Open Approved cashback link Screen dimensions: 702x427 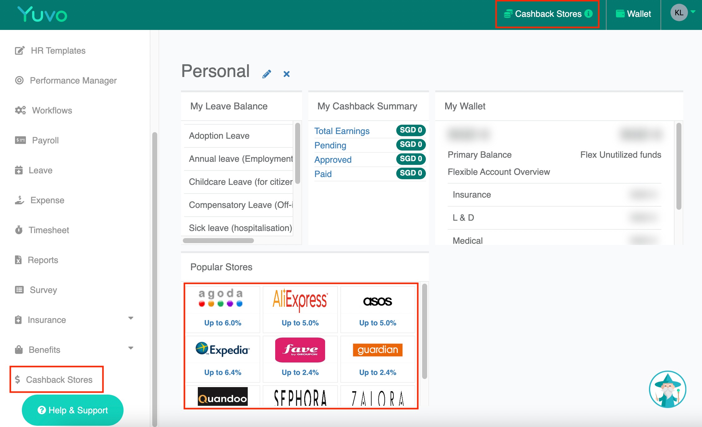(333, 160)
